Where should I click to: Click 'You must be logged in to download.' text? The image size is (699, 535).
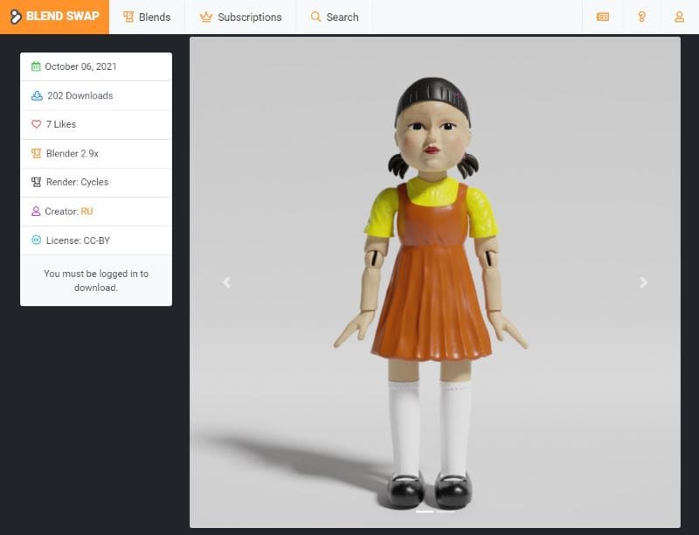coord(96,281)
